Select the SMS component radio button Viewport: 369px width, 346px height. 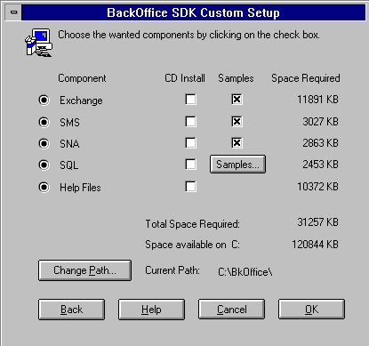point(44,122)
